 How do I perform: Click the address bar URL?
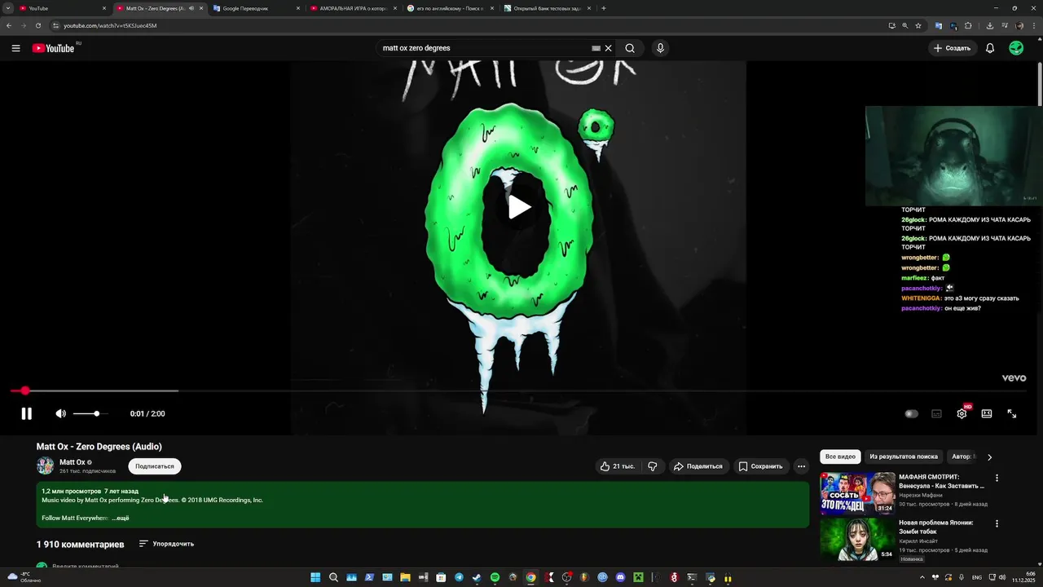tap(110, 25)
